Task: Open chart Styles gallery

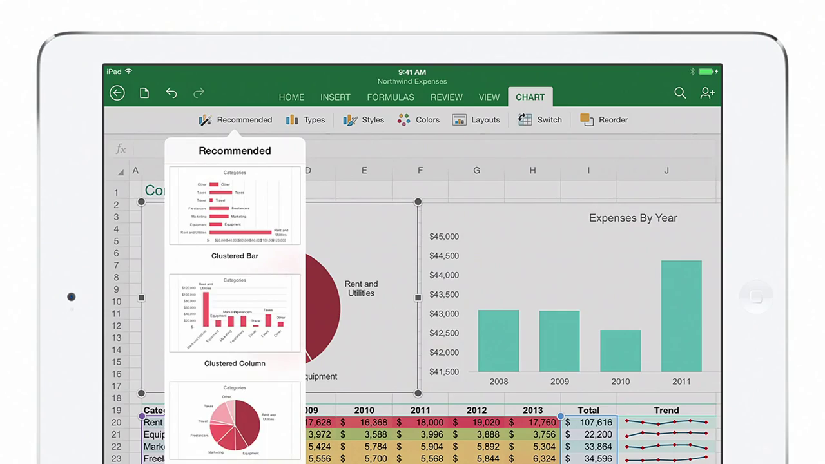Action: (364, 120)
